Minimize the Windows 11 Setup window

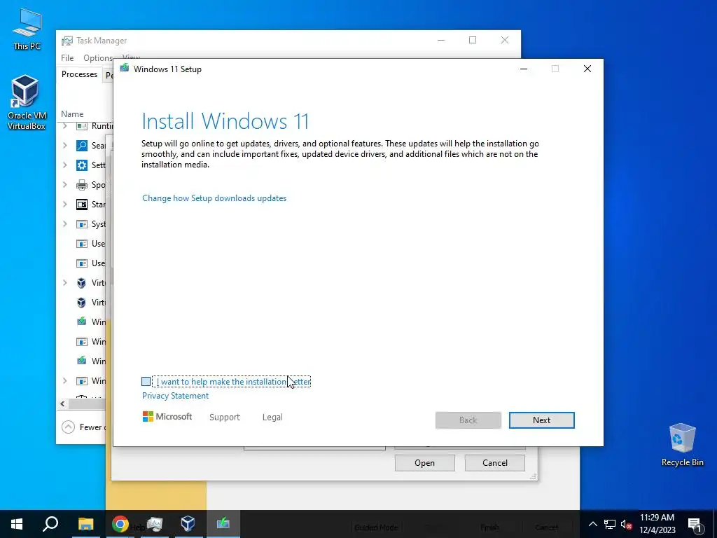tap(524, 69)
